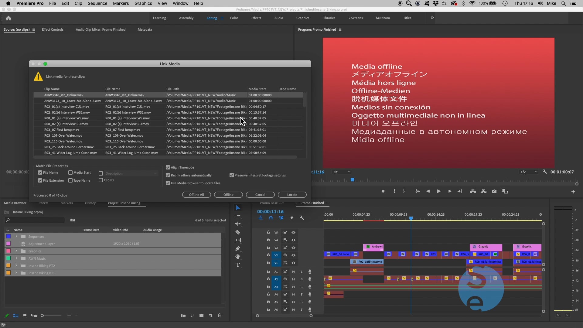The image size is (583, 328).
Task: Create new bin in Project panel
Action: point(201,316)
